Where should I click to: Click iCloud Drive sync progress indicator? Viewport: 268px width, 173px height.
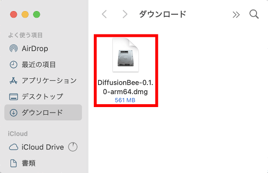coord(73,147)
